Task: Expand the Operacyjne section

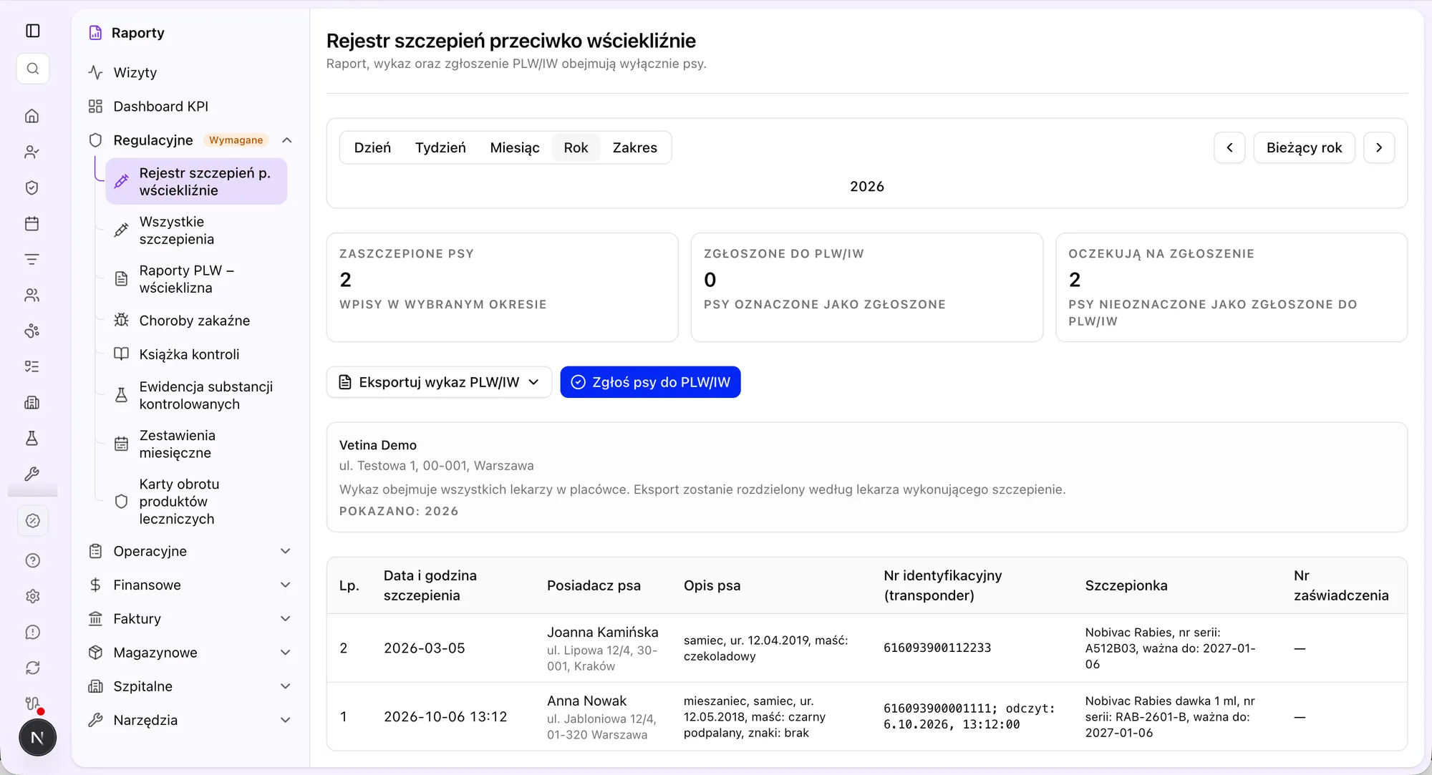Action: pos(285,551)
